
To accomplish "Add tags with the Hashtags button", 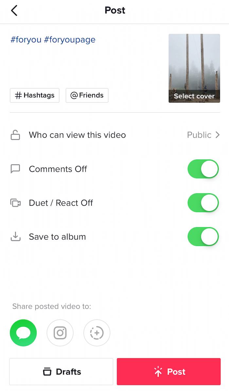I will (35, 96).
